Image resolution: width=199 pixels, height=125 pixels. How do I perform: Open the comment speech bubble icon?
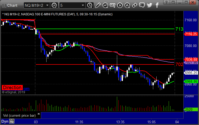pyautogui.click(x=142, y=5)
